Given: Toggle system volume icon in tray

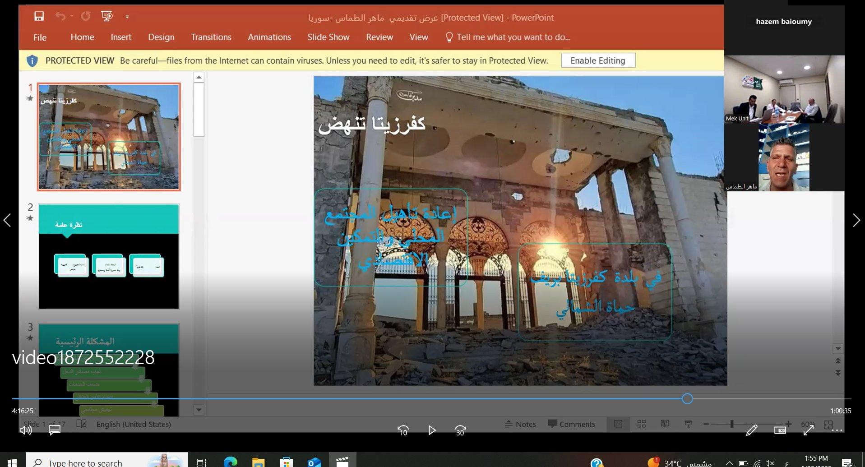Looking at the screenshot, I should click(x=770, y=463).
